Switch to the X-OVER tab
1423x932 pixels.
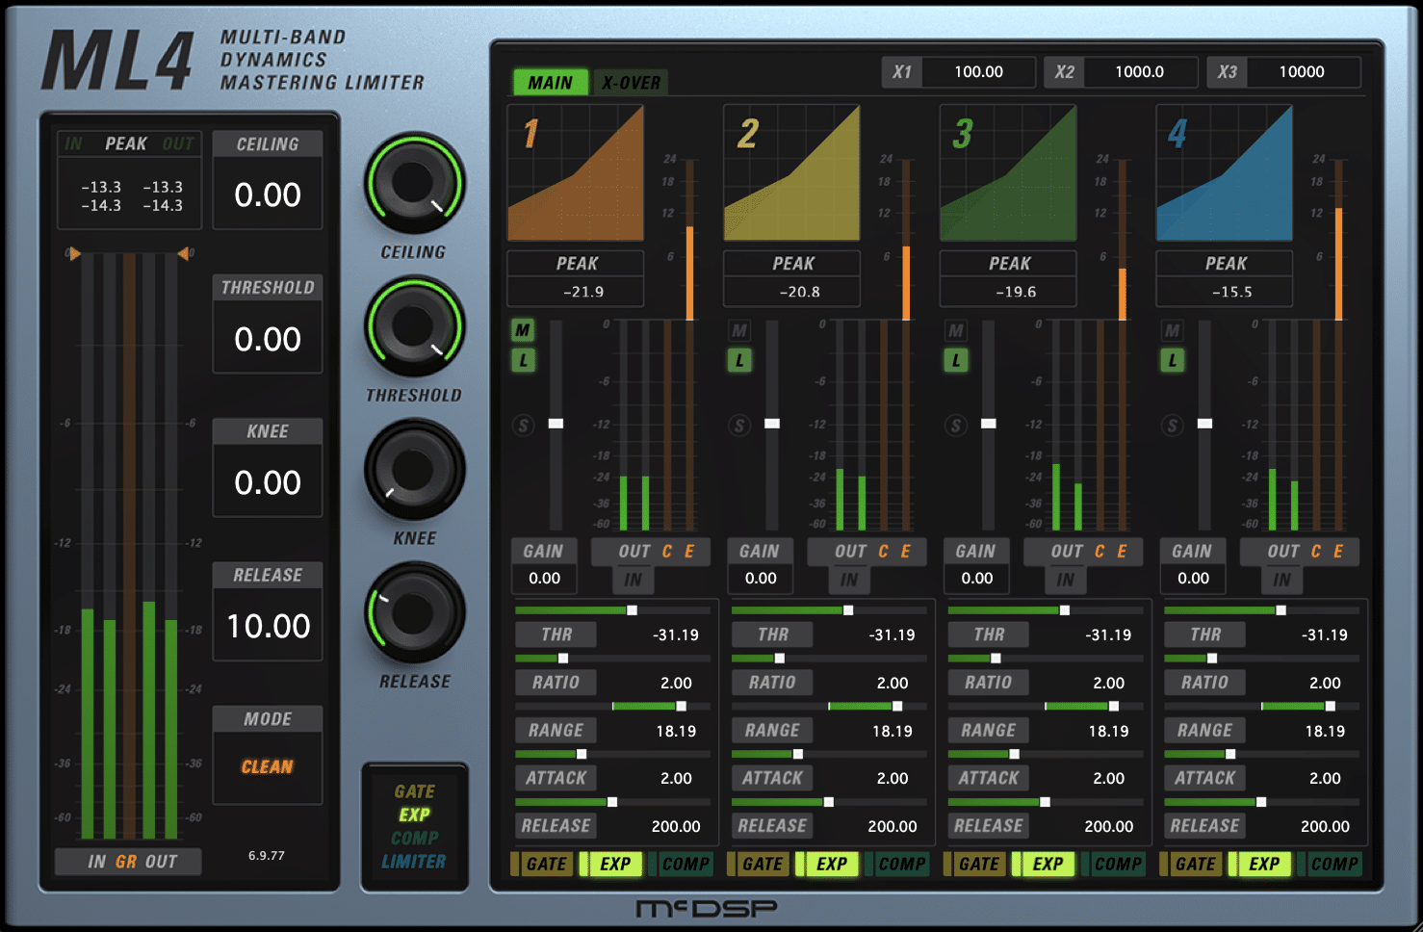point(632,82)
